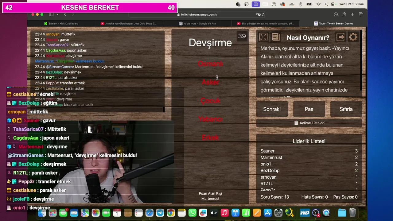Open Telegram from the Dock
The height and width of the screenshot is (221, 393).
[160, 212]
